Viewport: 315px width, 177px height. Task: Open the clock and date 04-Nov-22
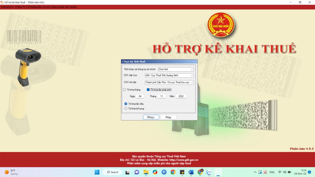point(300,172)
